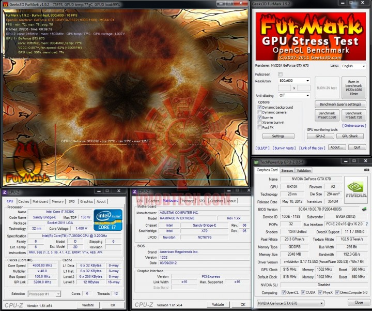This screenshot has height=311, width=372.
Task: Toggle the DirectCompute 5.0 checkbox
Action: coord(337,292)
